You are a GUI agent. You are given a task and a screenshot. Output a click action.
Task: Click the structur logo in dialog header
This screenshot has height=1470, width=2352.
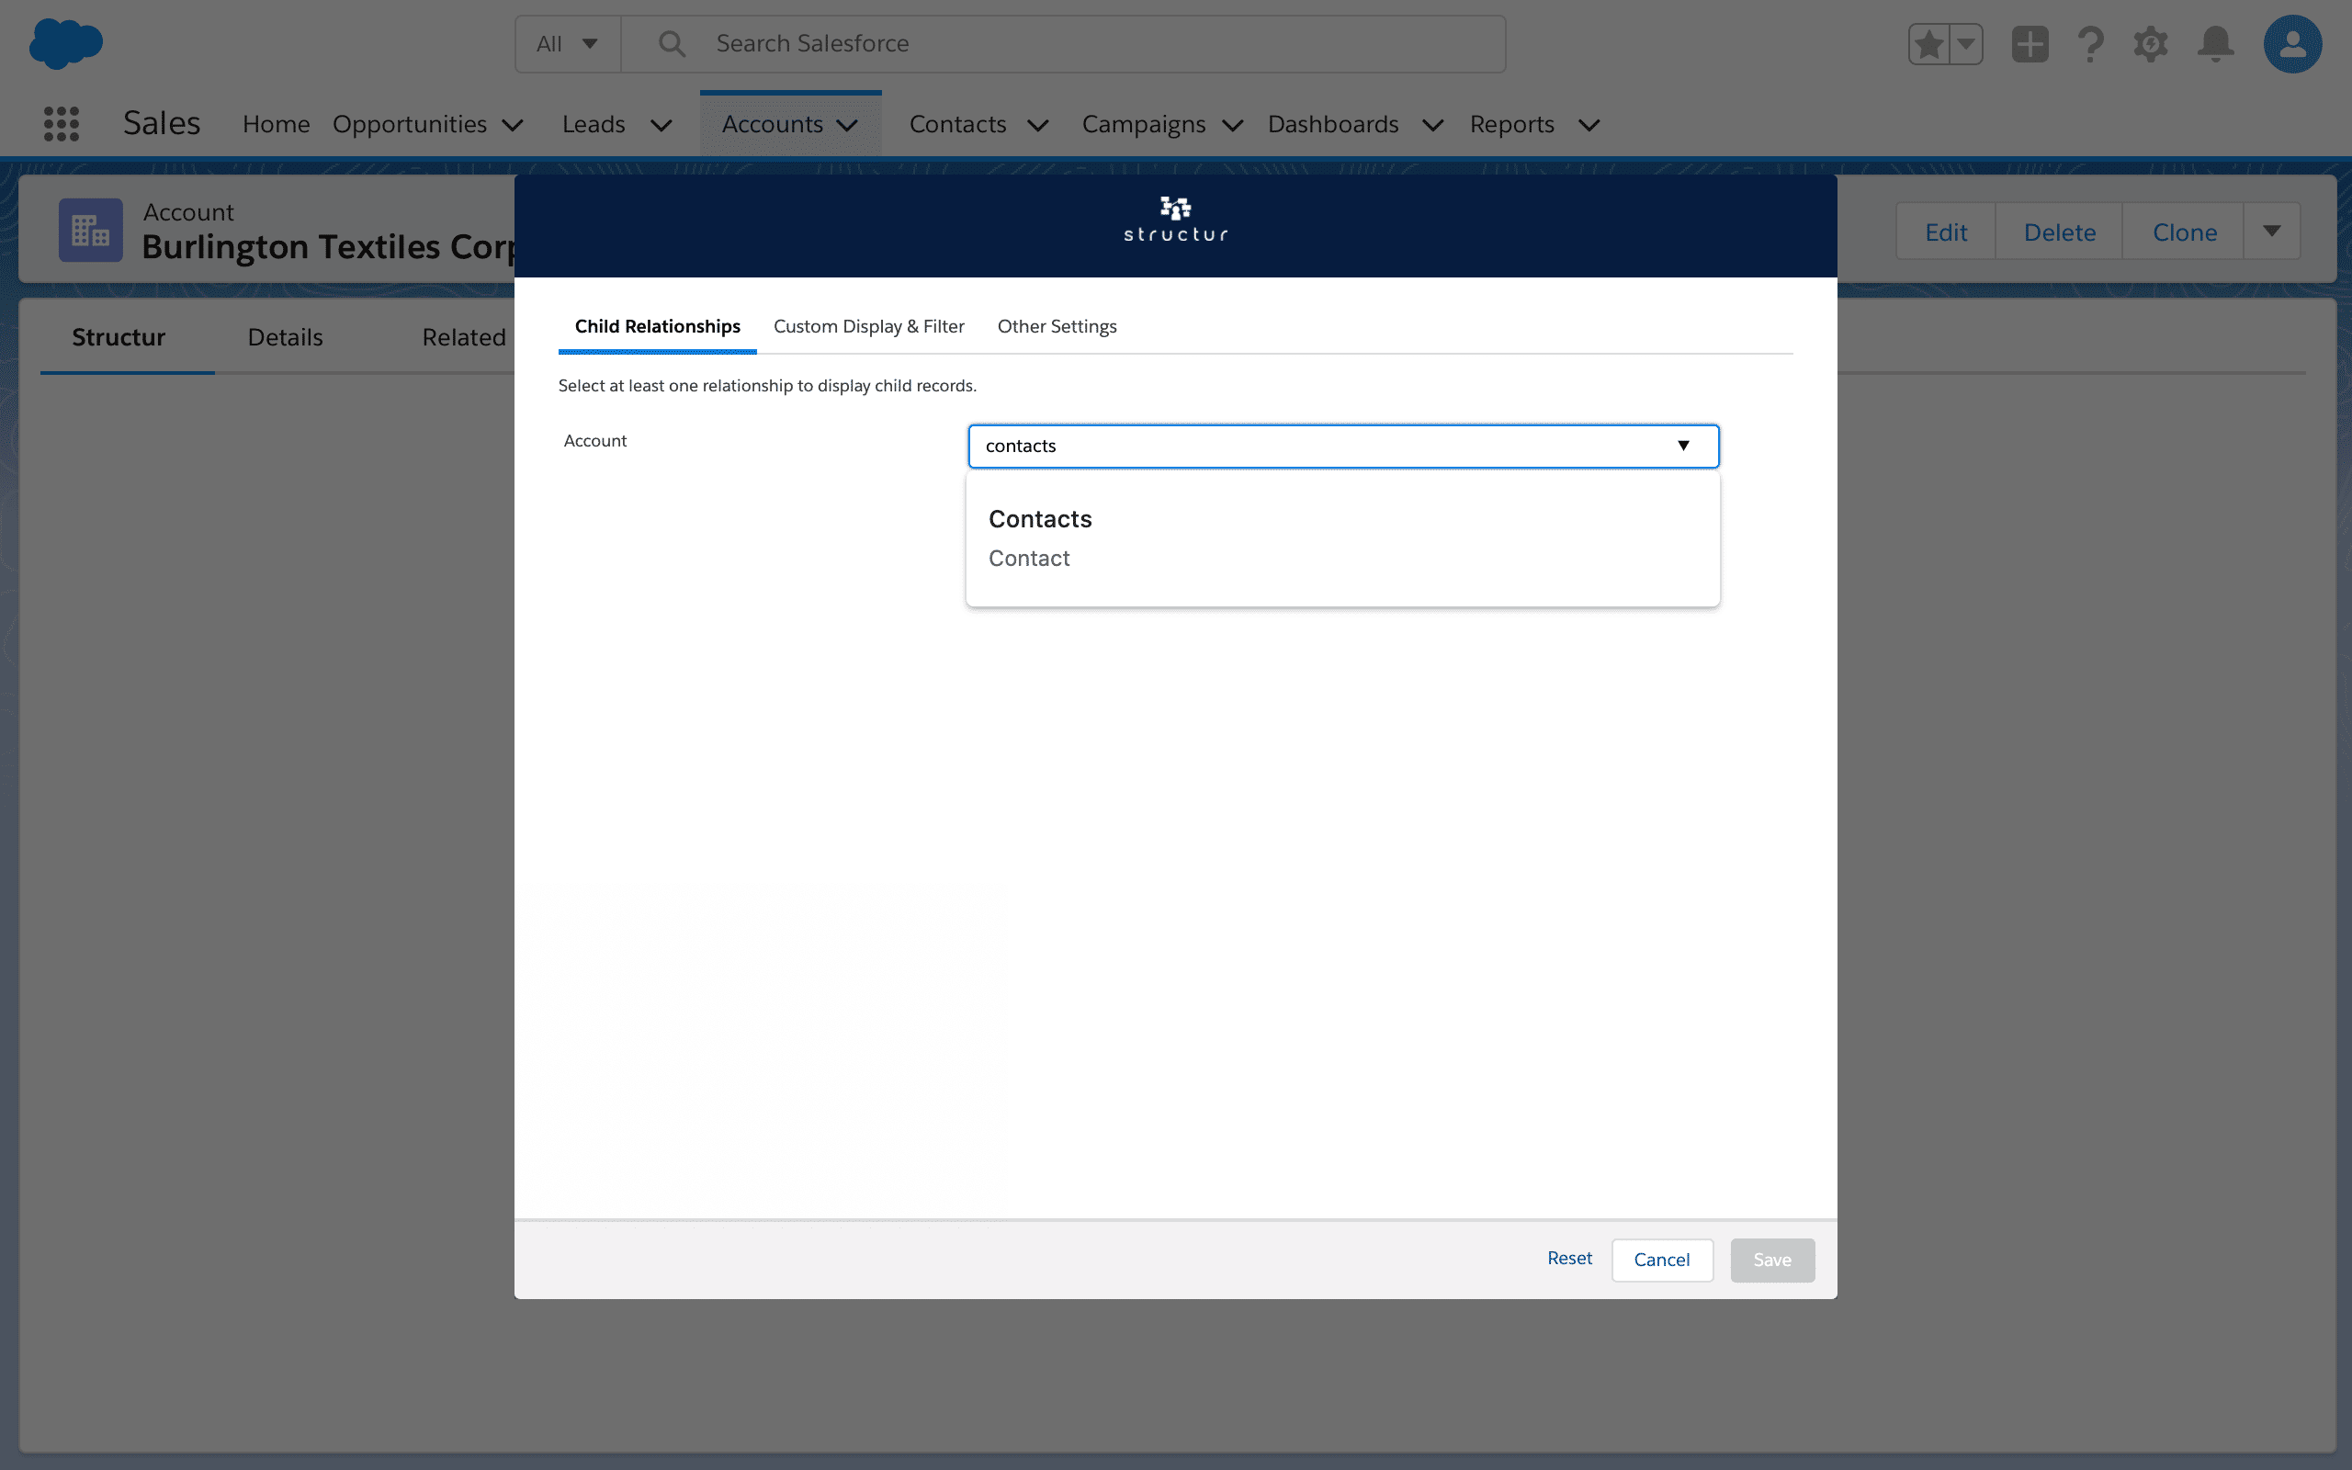click(x=1175, y=220)
